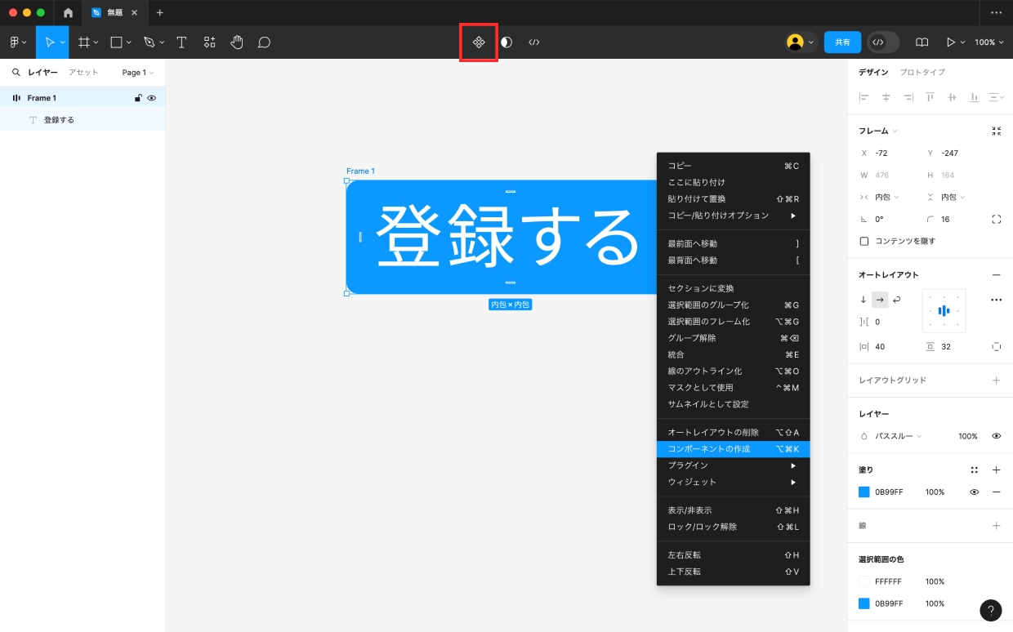Image resolution: width=1013 pixels, height=632 pixels.
Task: Select the Text tool in the toolbar
Action: tap(181, 42)
